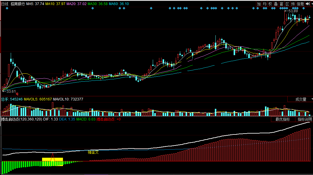This screenshot has width=313, height=175.
Task: Click the red q marker below the chart
Action: coord(17,94)
